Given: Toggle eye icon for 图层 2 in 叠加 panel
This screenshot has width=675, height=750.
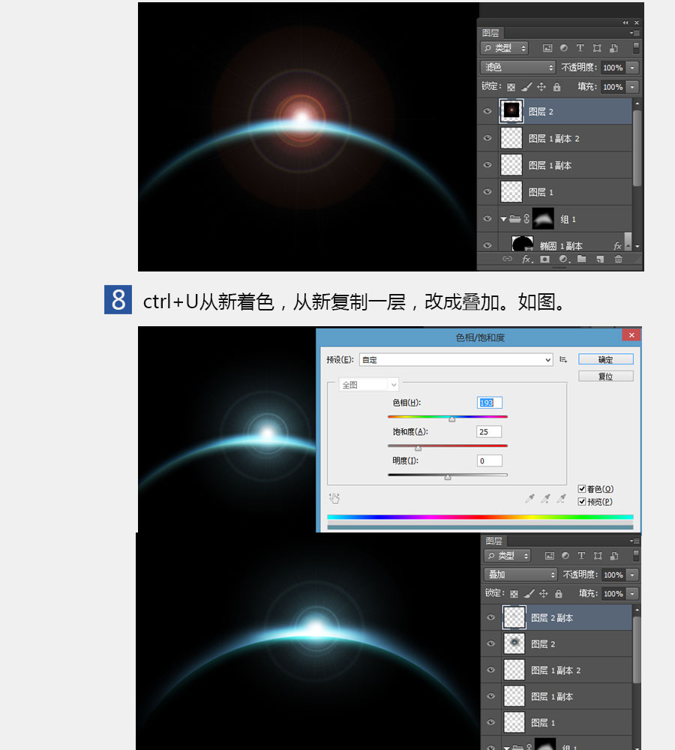Looking at the screenshot, I should tap(490, 643).
